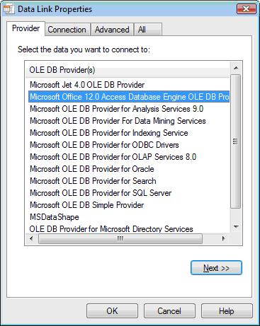Select the Provider tab
The width and height of the screenshot is (260, 326).
point(26,28)
